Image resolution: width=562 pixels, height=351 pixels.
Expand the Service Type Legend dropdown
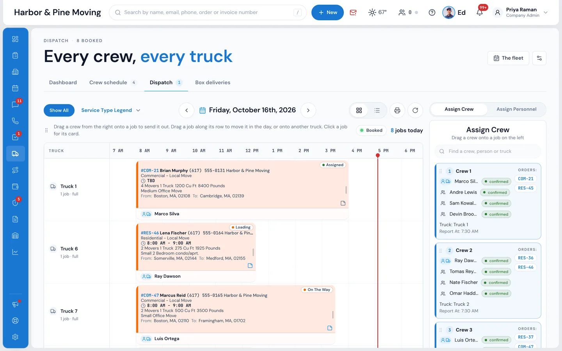click(x=110, y=110)
